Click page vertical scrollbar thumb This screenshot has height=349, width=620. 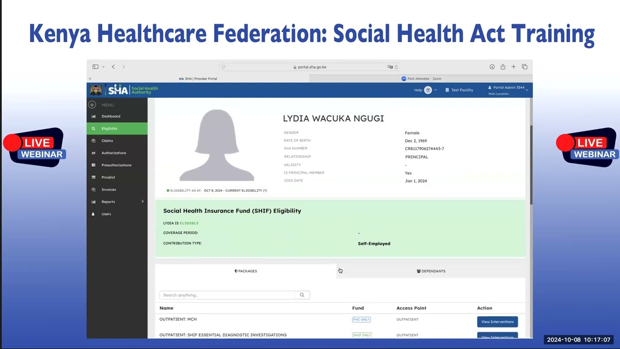[531, 165]
